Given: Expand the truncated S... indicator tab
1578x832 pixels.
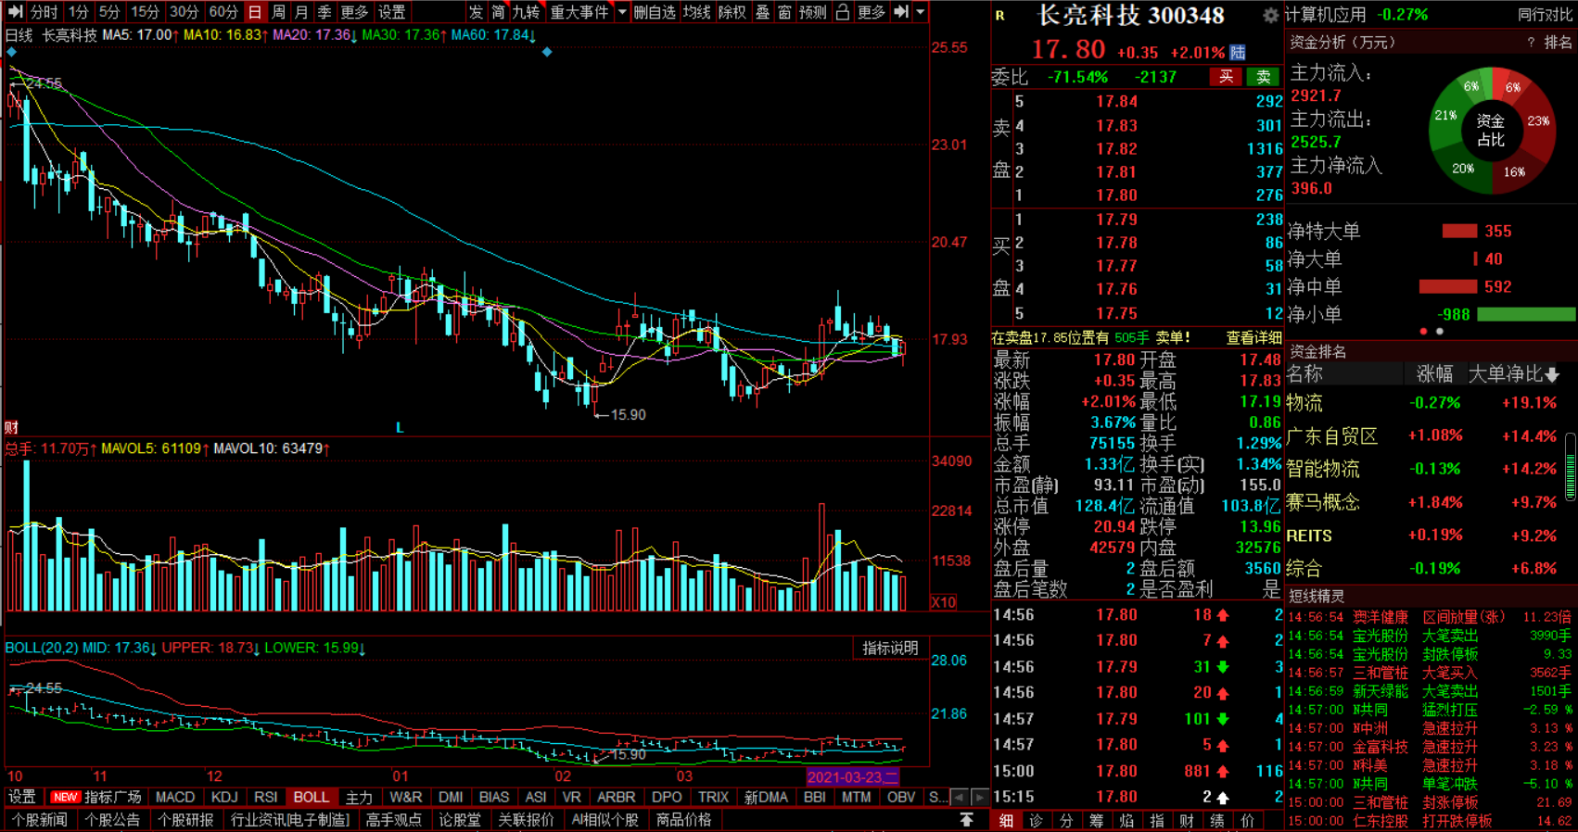Looking at the screenshot, I should pos(937,797).
